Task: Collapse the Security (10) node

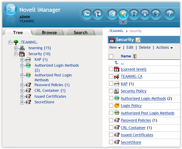Action: click(16, 54)
